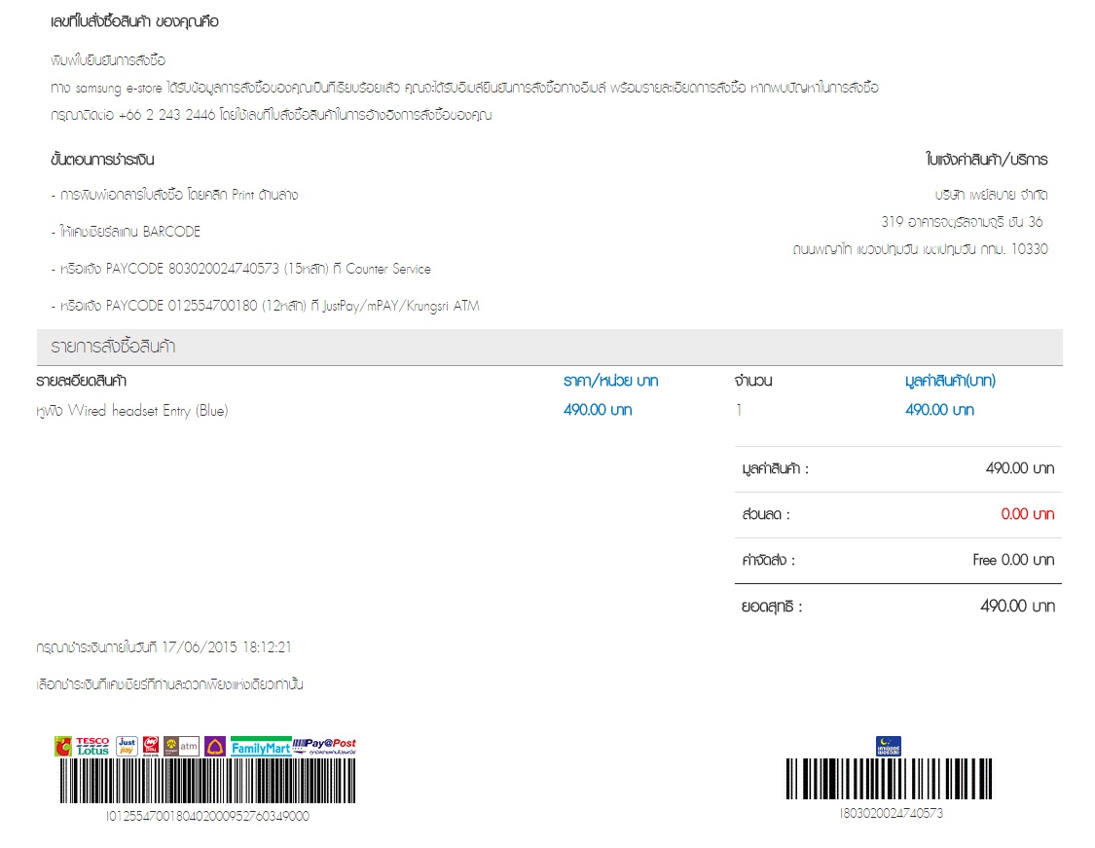The image size is (1095, 848).
Task: Click the Big C logo
Action: 63,747
